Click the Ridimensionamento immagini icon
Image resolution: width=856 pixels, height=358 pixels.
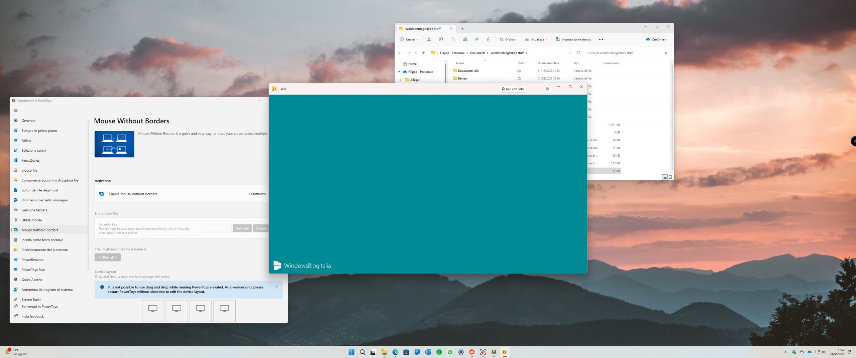[16, 200]
